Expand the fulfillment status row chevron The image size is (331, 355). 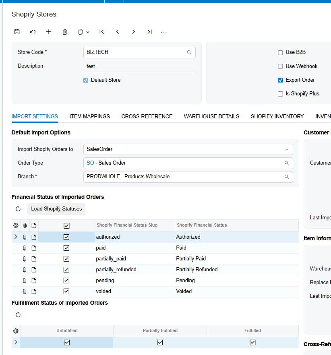[x=16, y=342]
